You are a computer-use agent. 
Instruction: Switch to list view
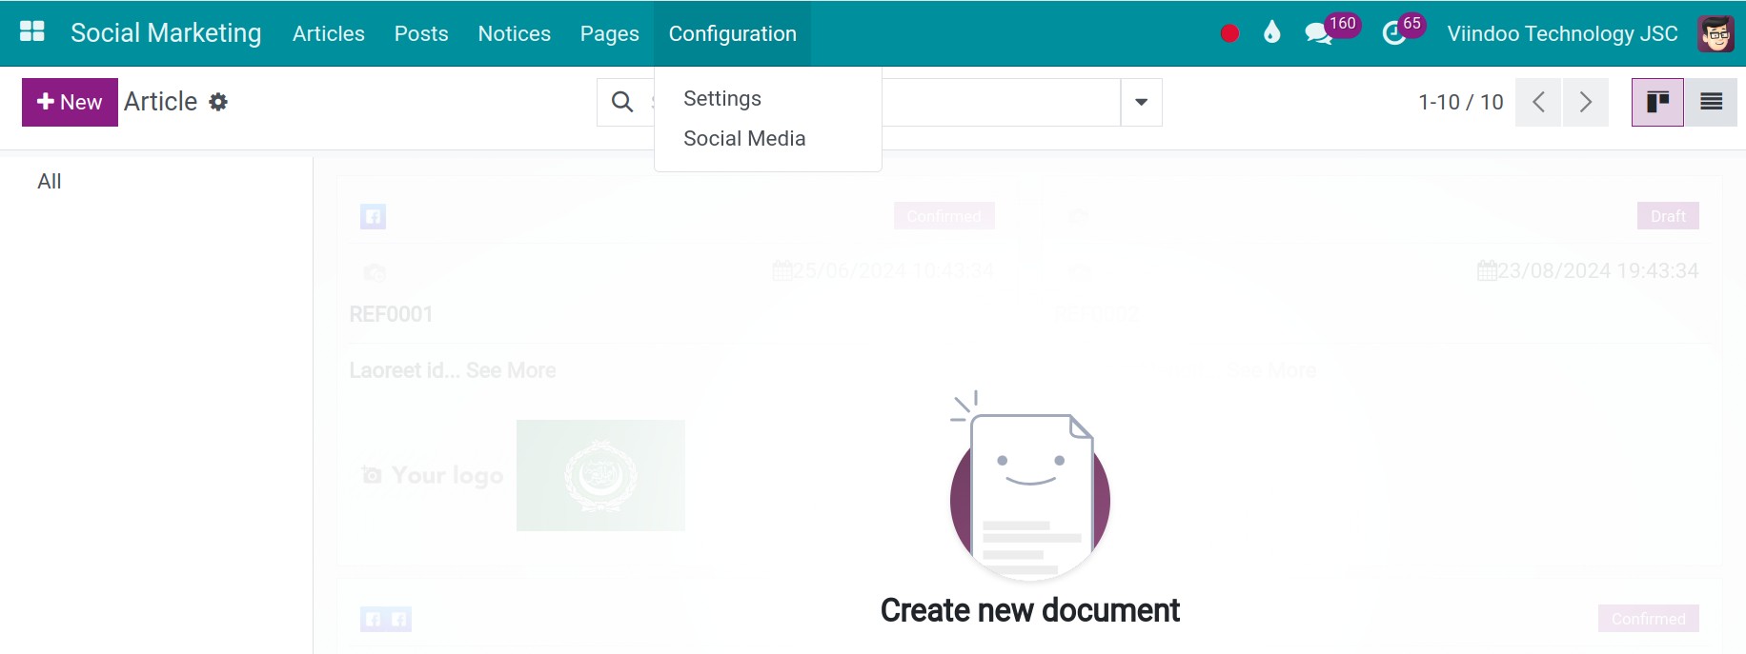point(1711,102)
